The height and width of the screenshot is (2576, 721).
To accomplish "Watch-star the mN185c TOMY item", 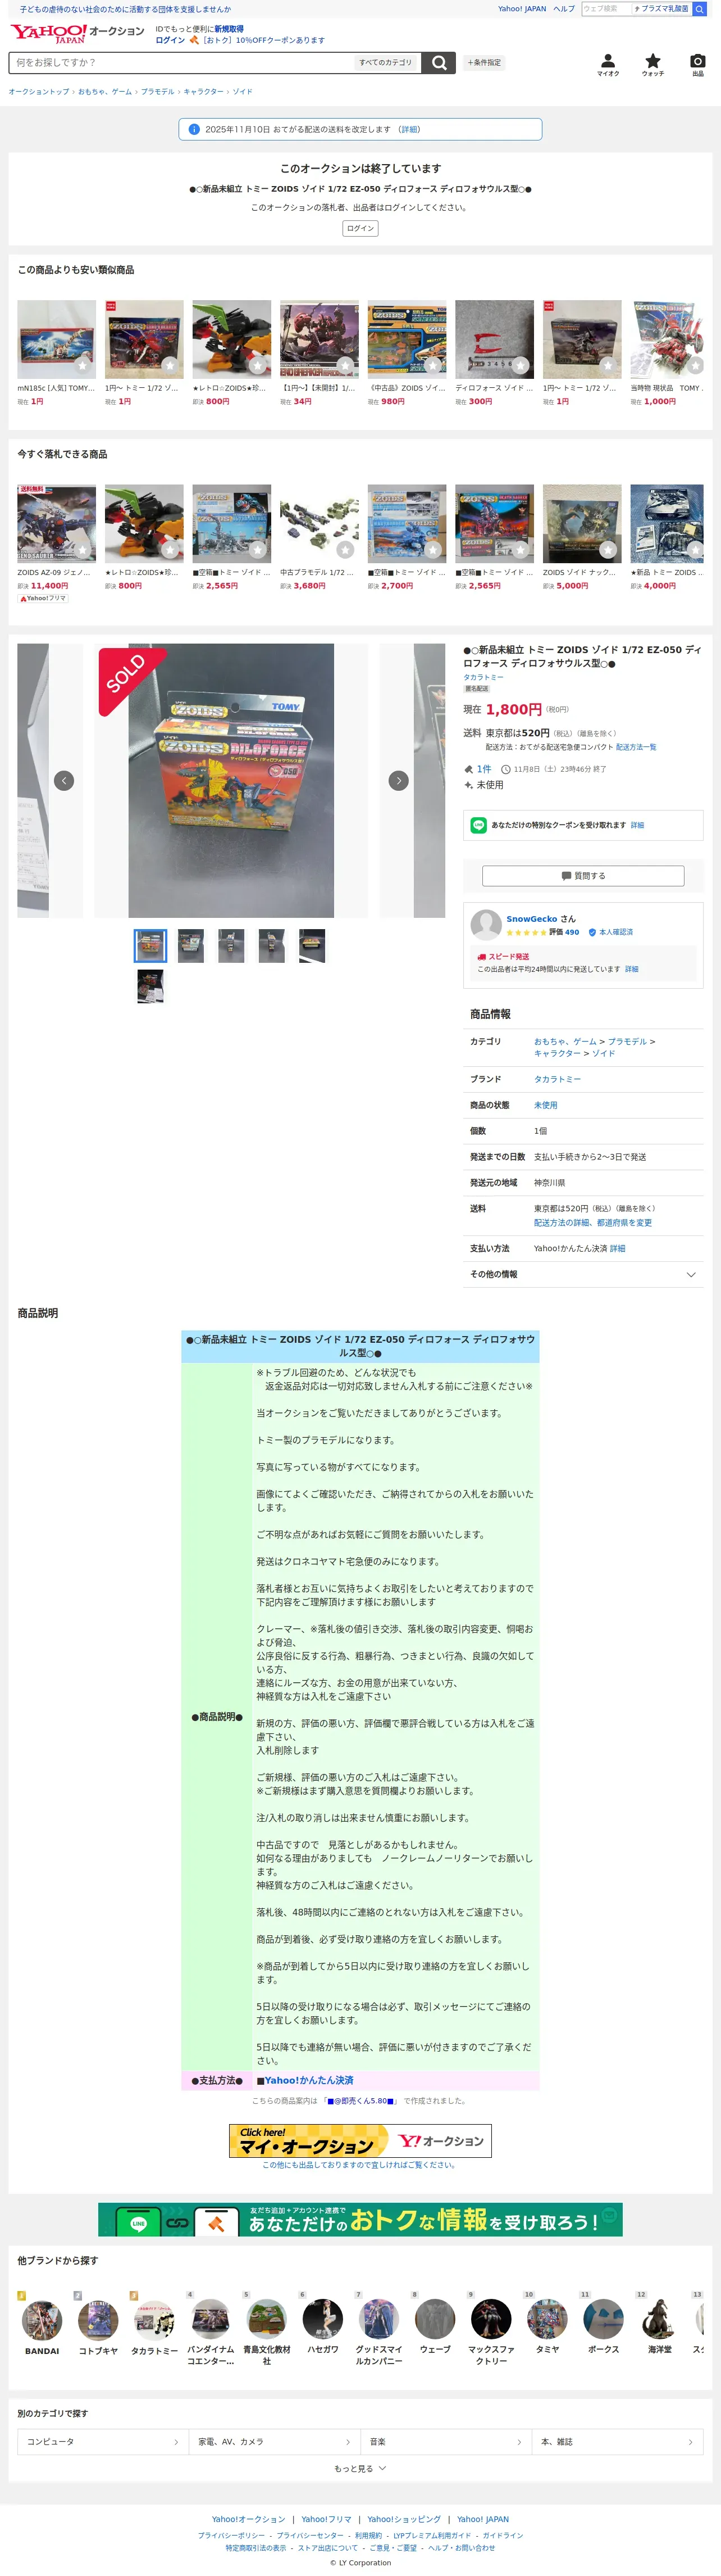I will [83, 366].
